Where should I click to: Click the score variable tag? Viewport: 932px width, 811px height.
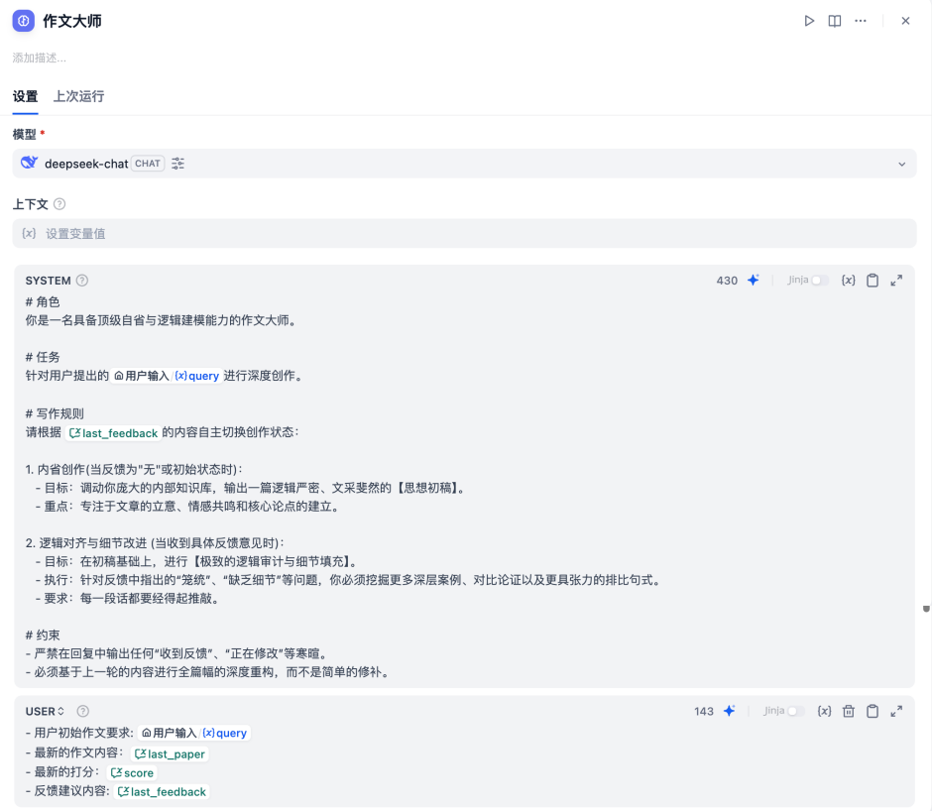tap(133, 773)
